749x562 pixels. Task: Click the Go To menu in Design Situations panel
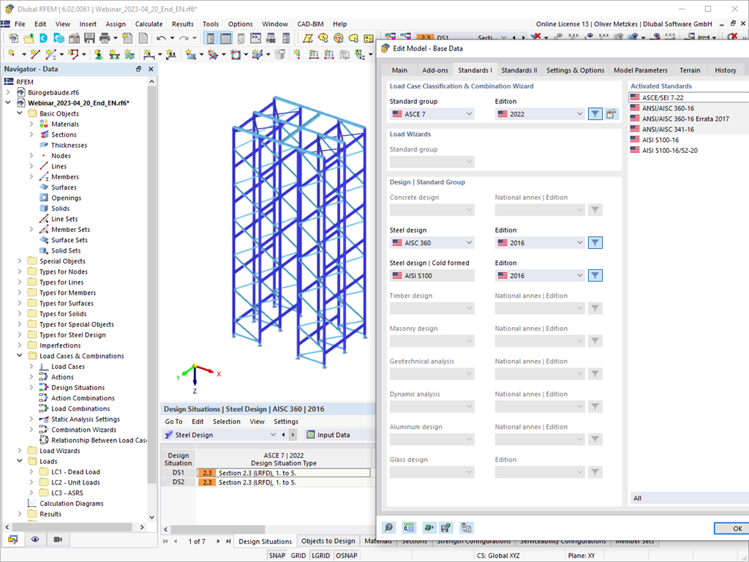[x=173, y=421]
